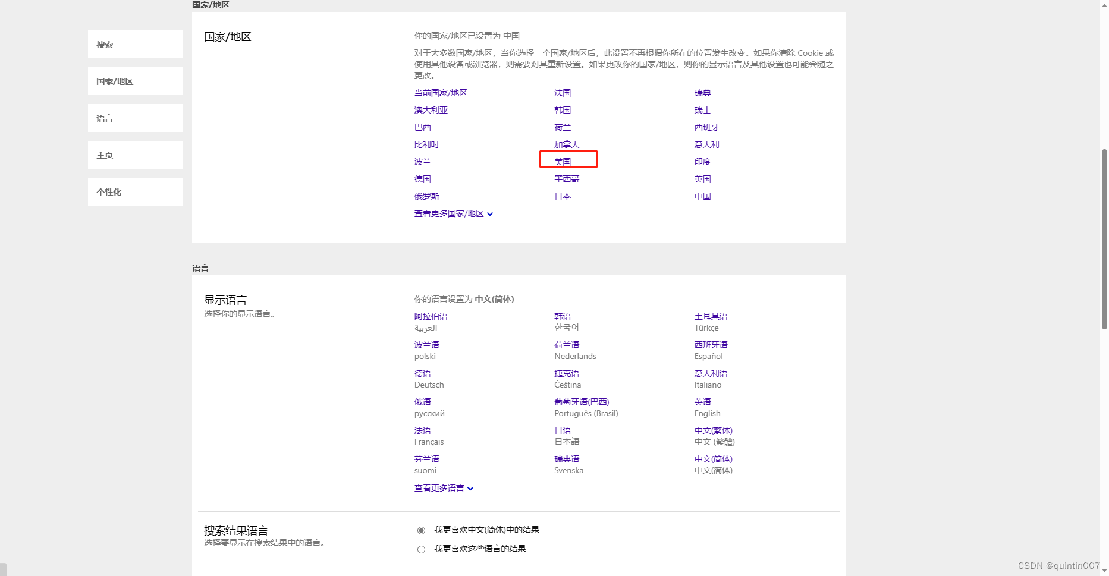1109x576 pixels.
Task: Choose 美国 as country
Action: (563, 162)
